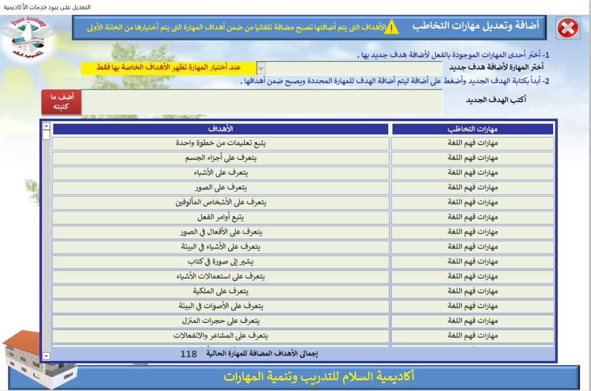Select goal يشير إلى صورة في كتاب
Screen dimensions: 591x391
[x=220, y=262]
